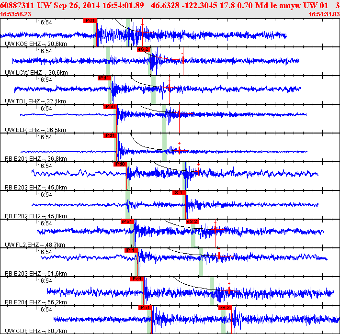Click the 16:54 time tick label on ELK trace
The image size is (340, 334).
(45, 108)
